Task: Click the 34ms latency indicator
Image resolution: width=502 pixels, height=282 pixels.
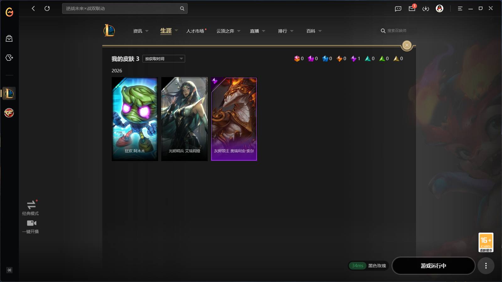Action: (x=358, y=266)
